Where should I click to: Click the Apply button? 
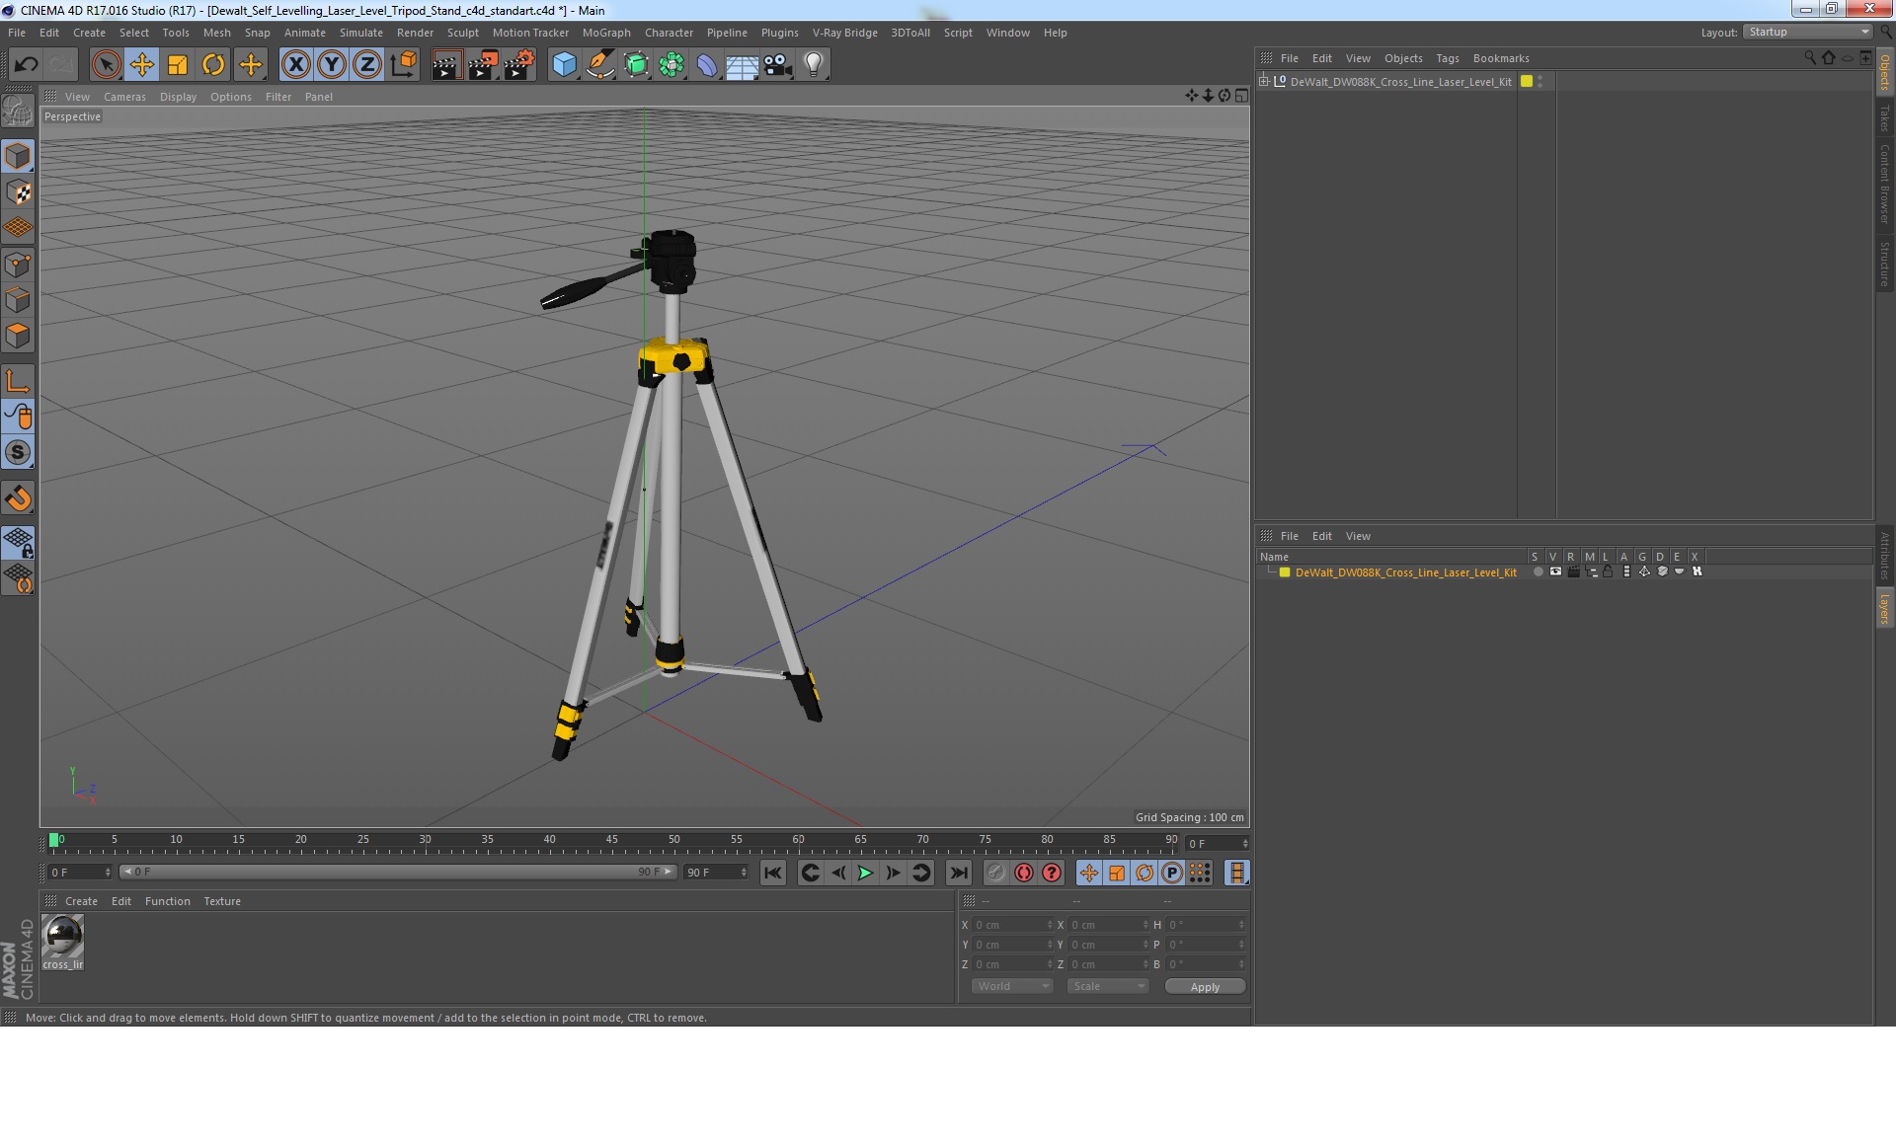tap(1204, 987)
